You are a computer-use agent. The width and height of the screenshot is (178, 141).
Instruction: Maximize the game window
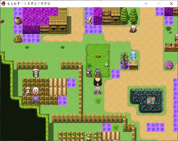[x=159, y=4]
